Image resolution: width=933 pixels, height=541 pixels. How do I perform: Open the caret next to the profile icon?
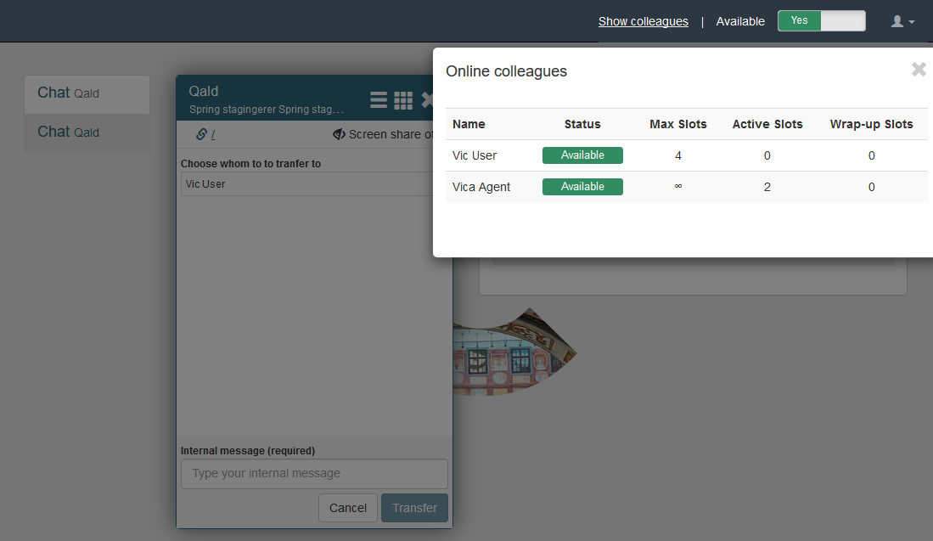[x=910, y=22]
